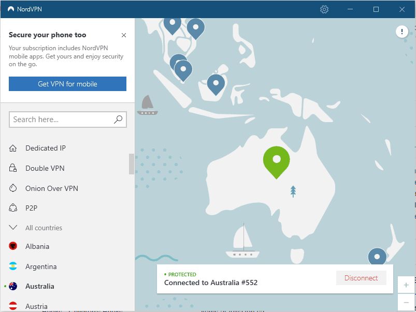Click the right-hand pin at the map's top

196,28
